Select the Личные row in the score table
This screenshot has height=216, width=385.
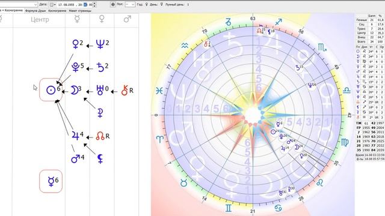pyautogui.click(x=370, y=20)
